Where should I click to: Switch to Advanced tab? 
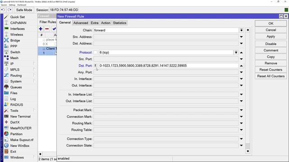coord(81,23)
